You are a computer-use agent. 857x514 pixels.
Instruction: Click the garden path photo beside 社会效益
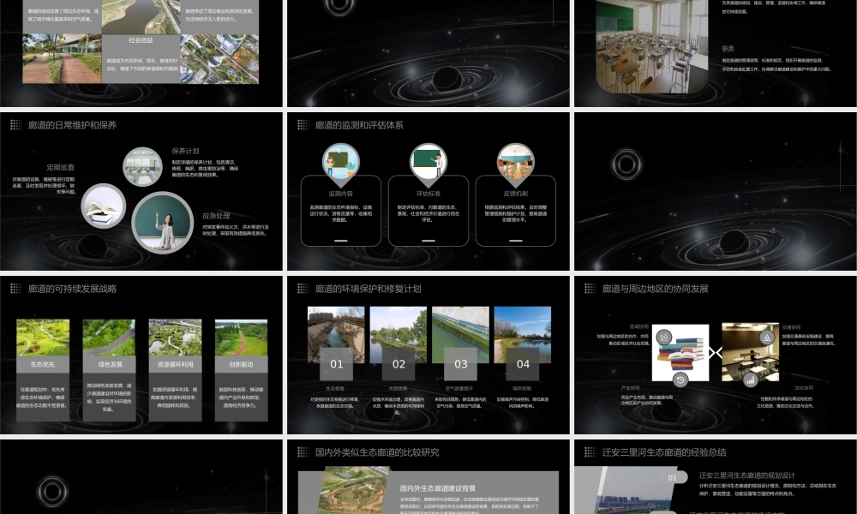tap(62, 59)
